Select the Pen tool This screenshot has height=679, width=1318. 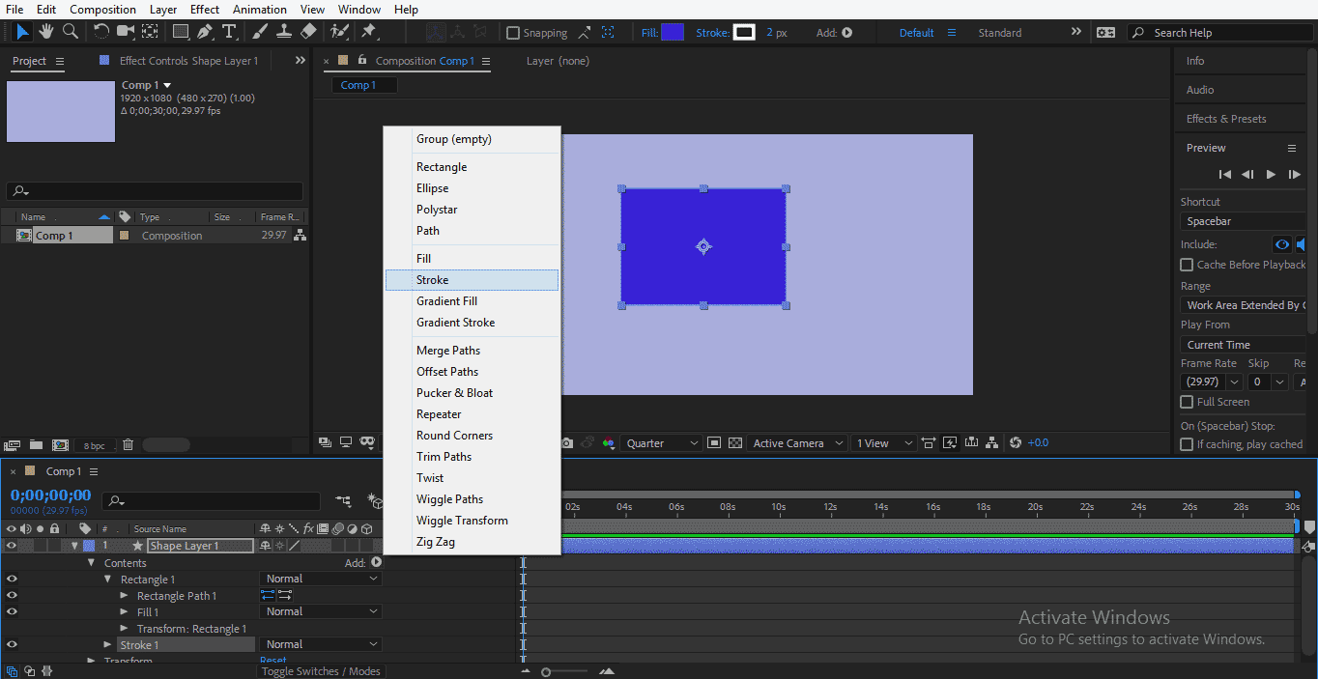(204, 32)
